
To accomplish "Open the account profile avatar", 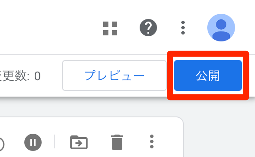I will click(x=221, y=28).
